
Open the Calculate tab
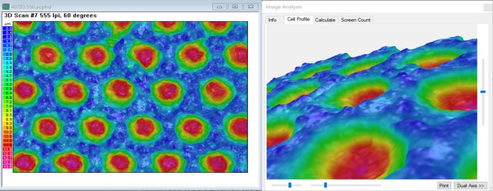tap(325, 20)
